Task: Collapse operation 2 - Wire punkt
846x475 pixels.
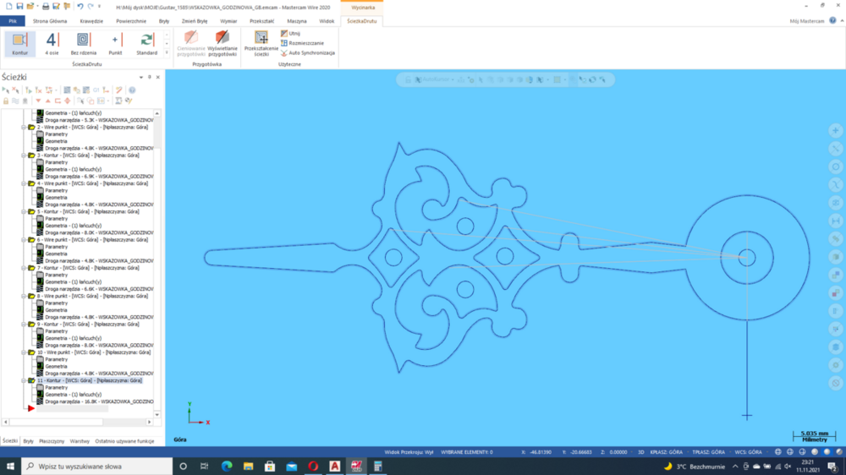Action: (24, 128)
